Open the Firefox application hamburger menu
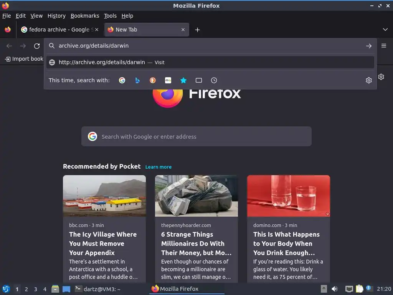The width and height of the screenshot is (393, 295). click(384, 46)
